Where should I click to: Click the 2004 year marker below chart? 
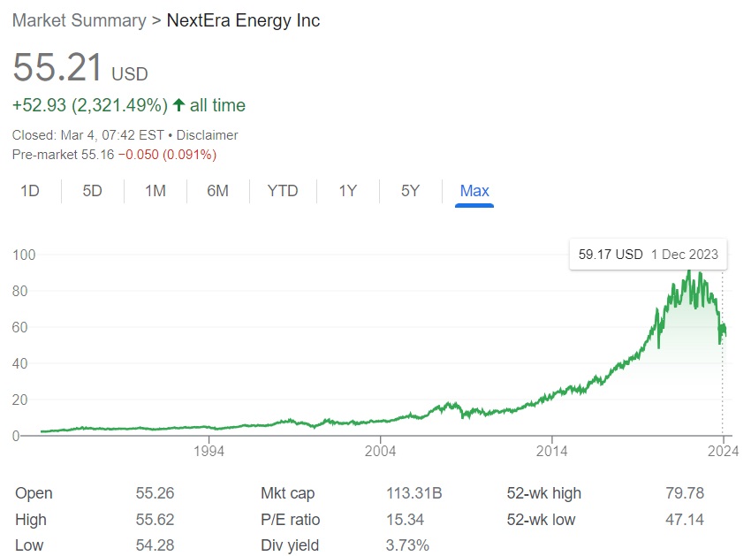tap(380, 451)
